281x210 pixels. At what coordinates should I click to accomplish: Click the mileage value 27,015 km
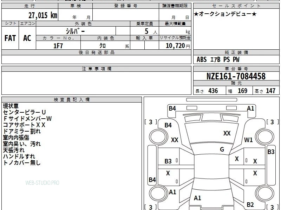tap(43, 15)
